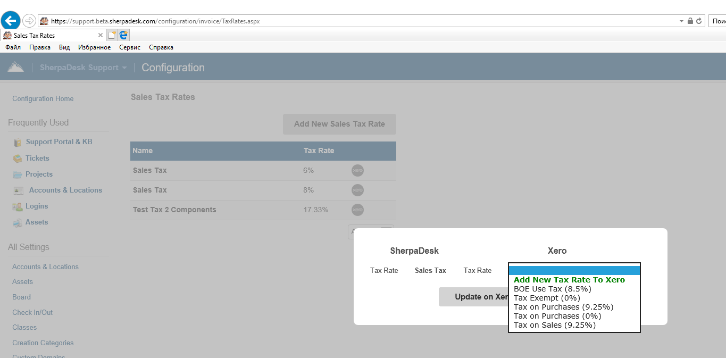This screenshot has width=726, height=358.
Task: Open the Избранное menu
Action: pos(94,47)
